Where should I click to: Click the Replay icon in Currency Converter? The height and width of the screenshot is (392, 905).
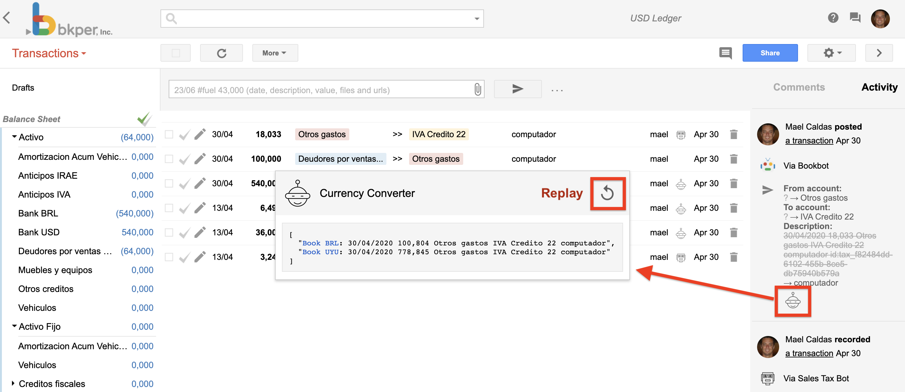point(608,192)
